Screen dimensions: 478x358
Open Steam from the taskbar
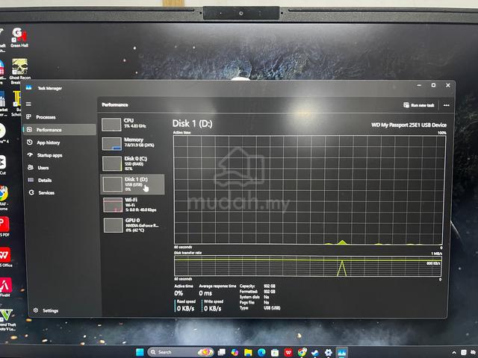(315, 353)
